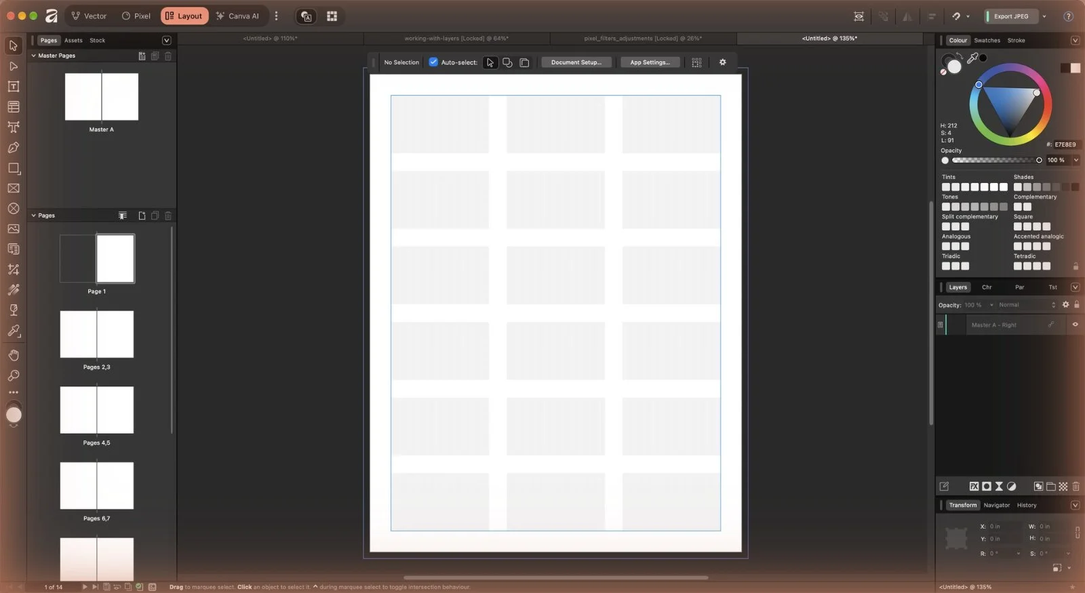Select Pages 2,3 spread thumbnail
This screenshot has height=593, width=1085.
point(97,334)
